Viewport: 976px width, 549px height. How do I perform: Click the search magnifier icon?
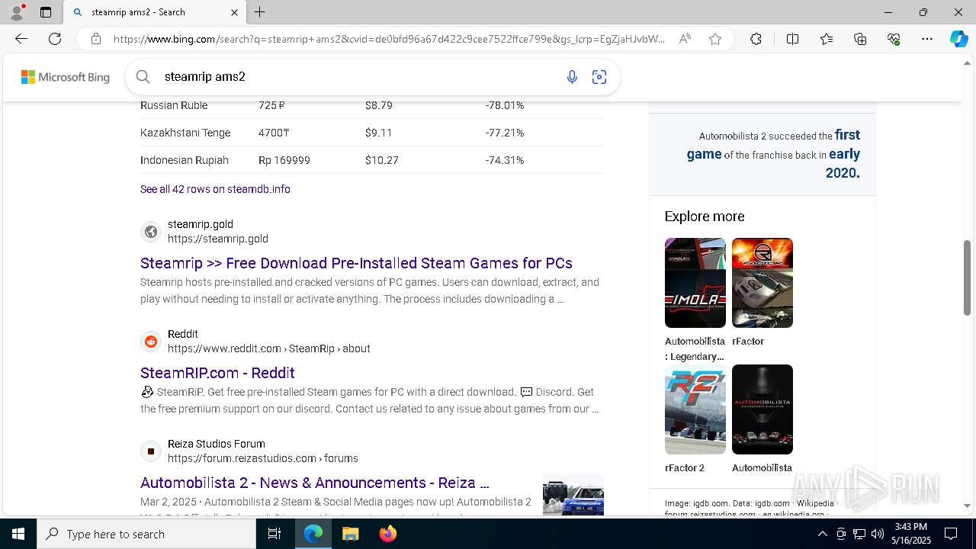143,76
